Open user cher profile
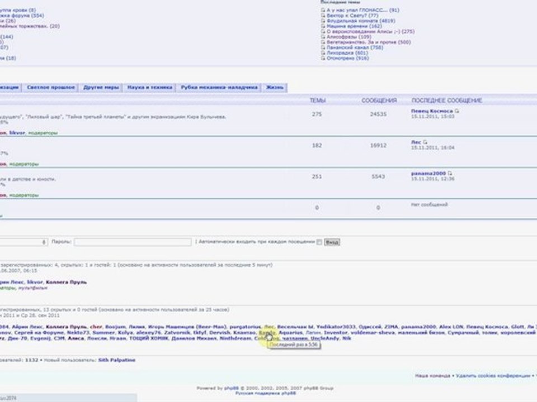Viewport: 537px width, 402px height. click(x=96, y=327)
